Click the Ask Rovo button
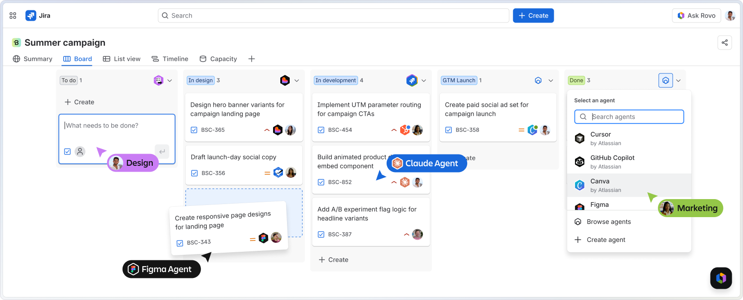743x300 pixels. point(697,15)
